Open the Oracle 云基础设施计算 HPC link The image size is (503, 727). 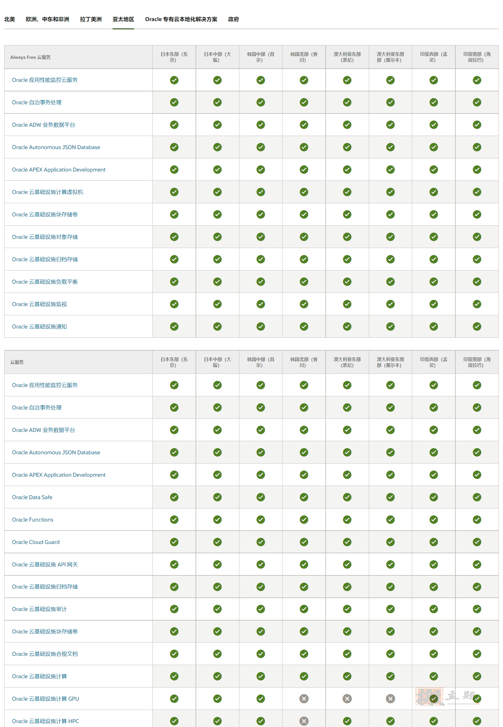coord(45,721)
